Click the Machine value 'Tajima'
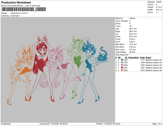 point(132,18)
